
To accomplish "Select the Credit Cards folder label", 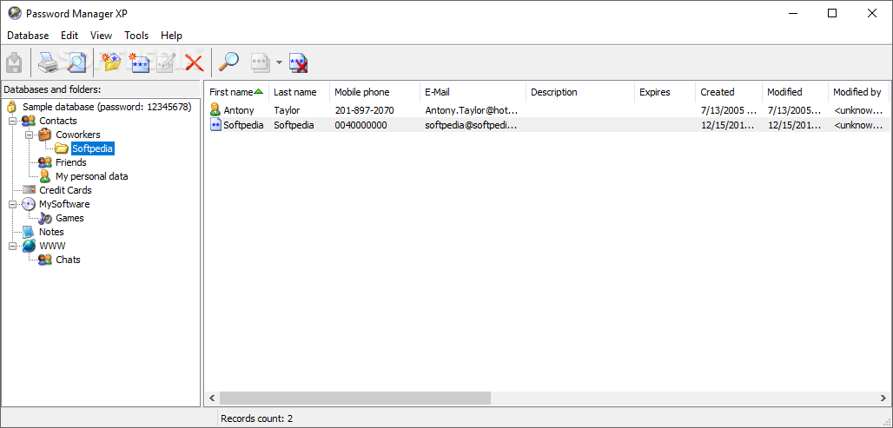I will click(x=65, y=190).
